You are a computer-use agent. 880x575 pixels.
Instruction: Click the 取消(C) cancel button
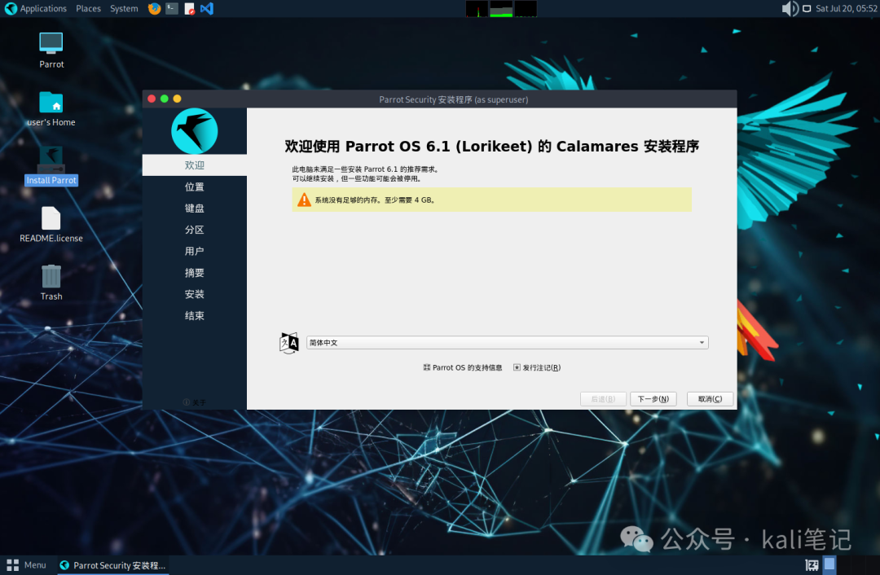pos(710,399)
